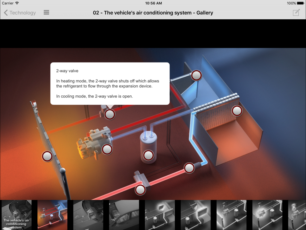The height and width of the screenshot is (230, 306).
Task: Go back to Technology
Action: coord(20,13)
